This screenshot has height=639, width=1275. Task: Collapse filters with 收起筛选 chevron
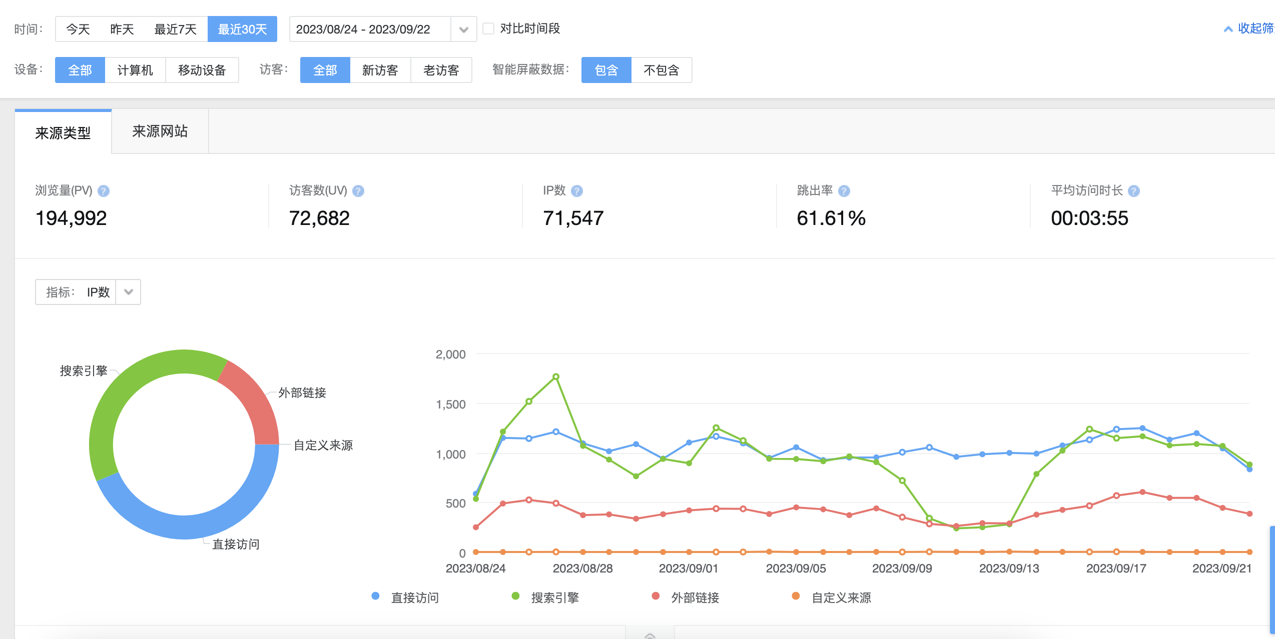(1228, 29)
